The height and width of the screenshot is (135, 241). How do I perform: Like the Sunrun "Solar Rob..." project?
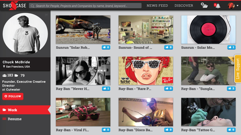(106, 47)
